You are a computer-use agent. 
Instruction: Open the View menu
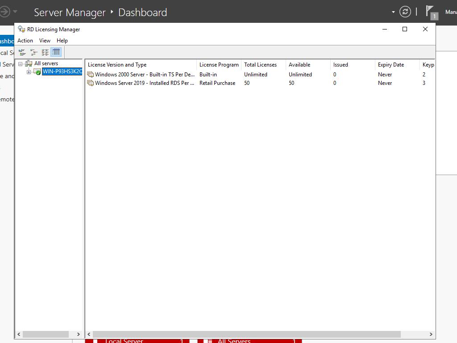click(x=45, y=41)
